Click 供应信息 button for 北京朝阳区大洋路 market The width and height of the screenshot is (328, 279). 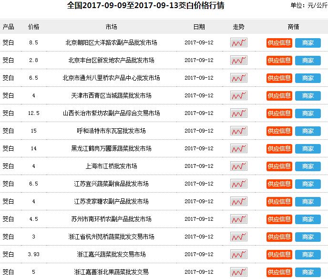(279, 43)
